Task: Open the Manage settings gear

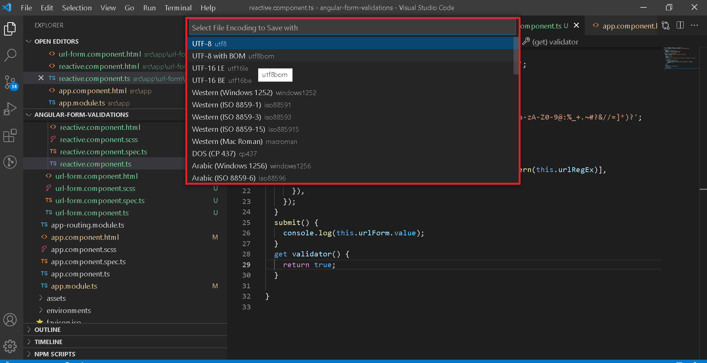Action: (10, 346)
